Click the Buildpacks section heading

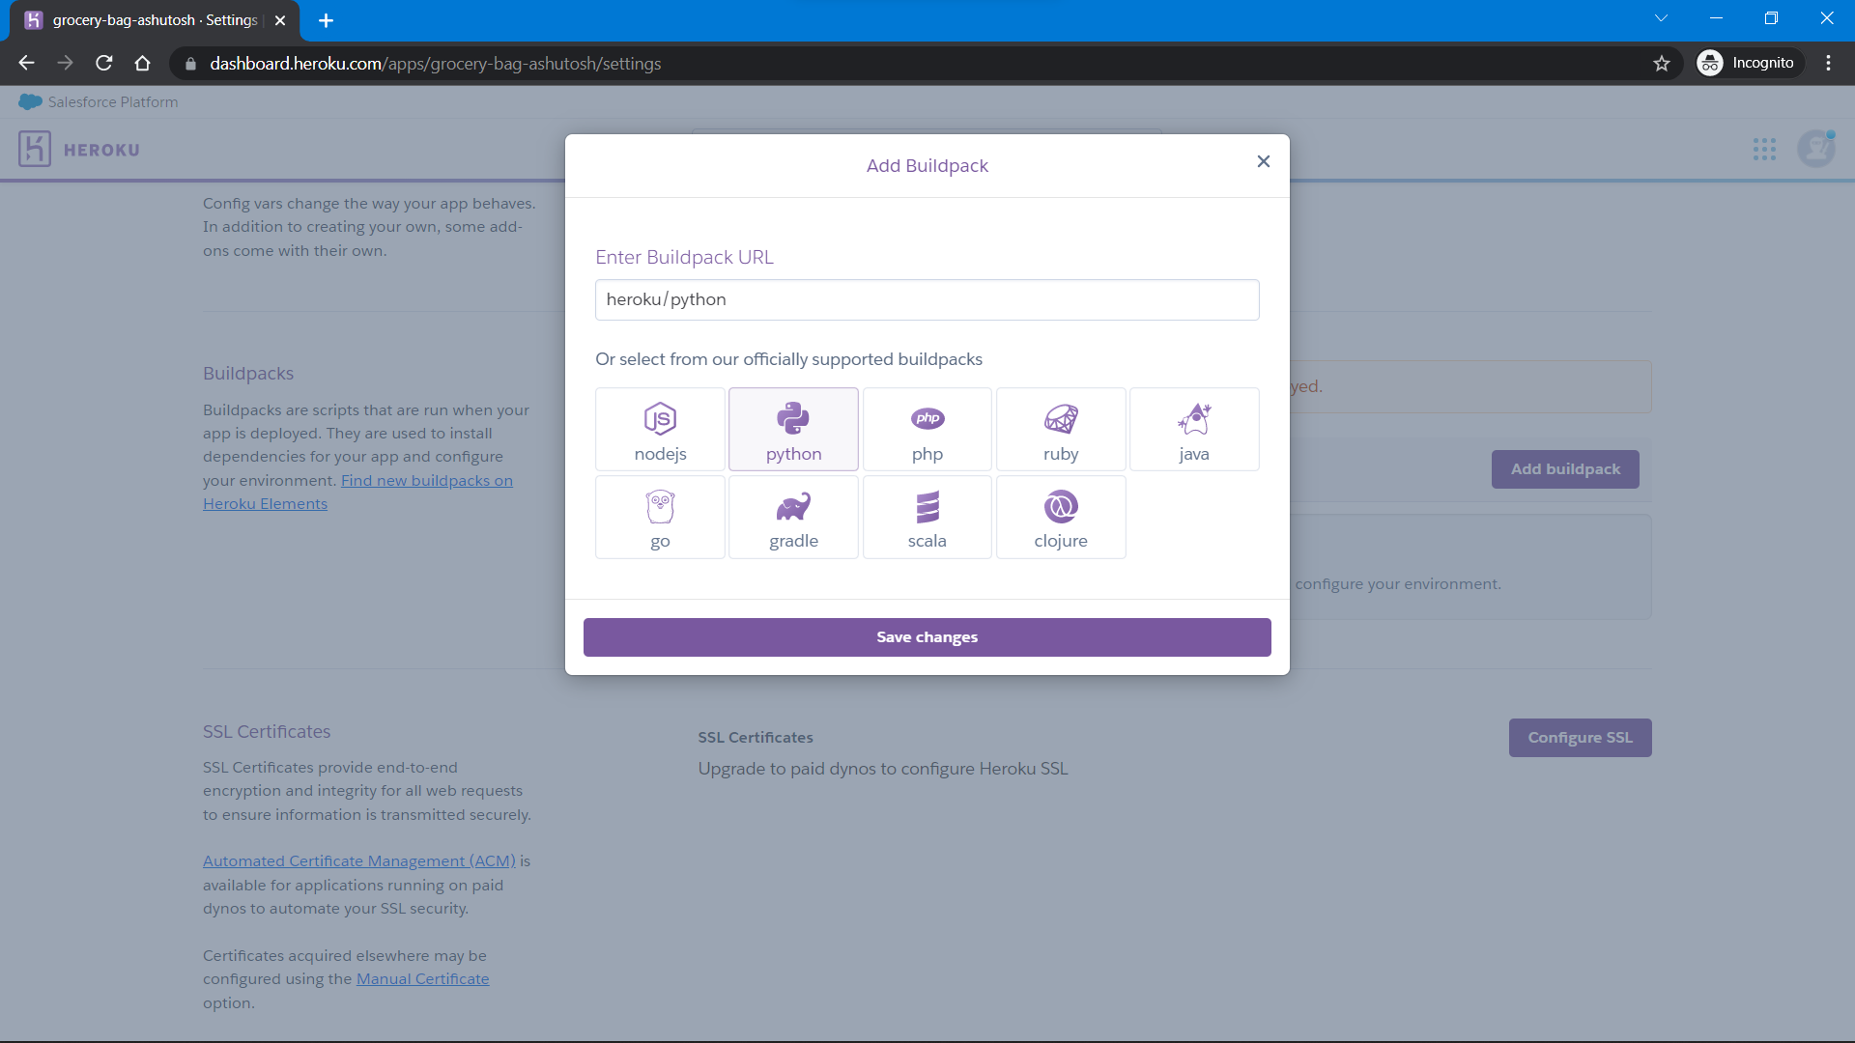click(x=248, y=374)
